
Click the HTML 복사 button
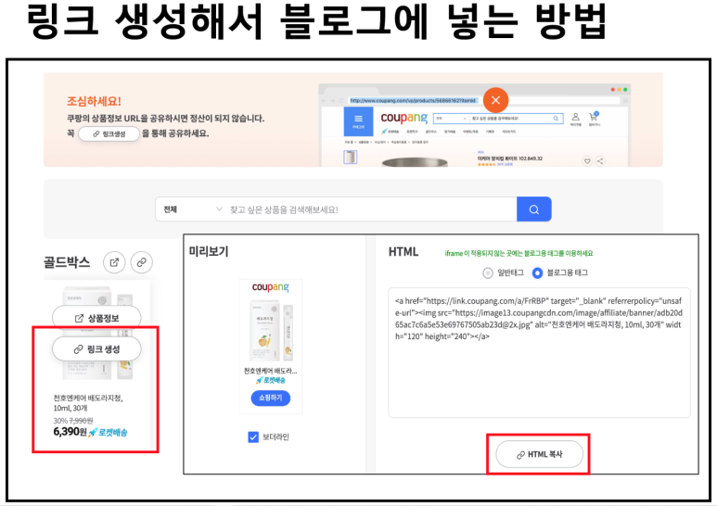coord(539,454)
